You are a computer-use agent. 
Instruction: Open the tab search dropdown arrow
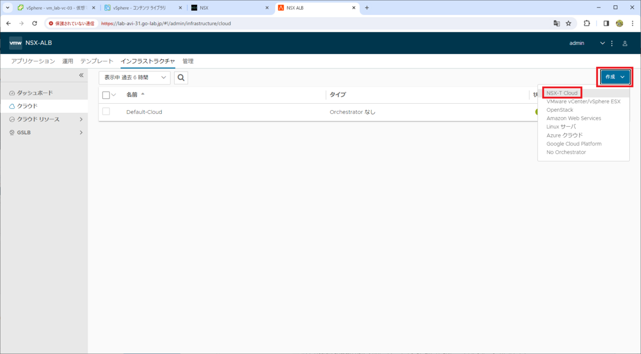[7, 8]
